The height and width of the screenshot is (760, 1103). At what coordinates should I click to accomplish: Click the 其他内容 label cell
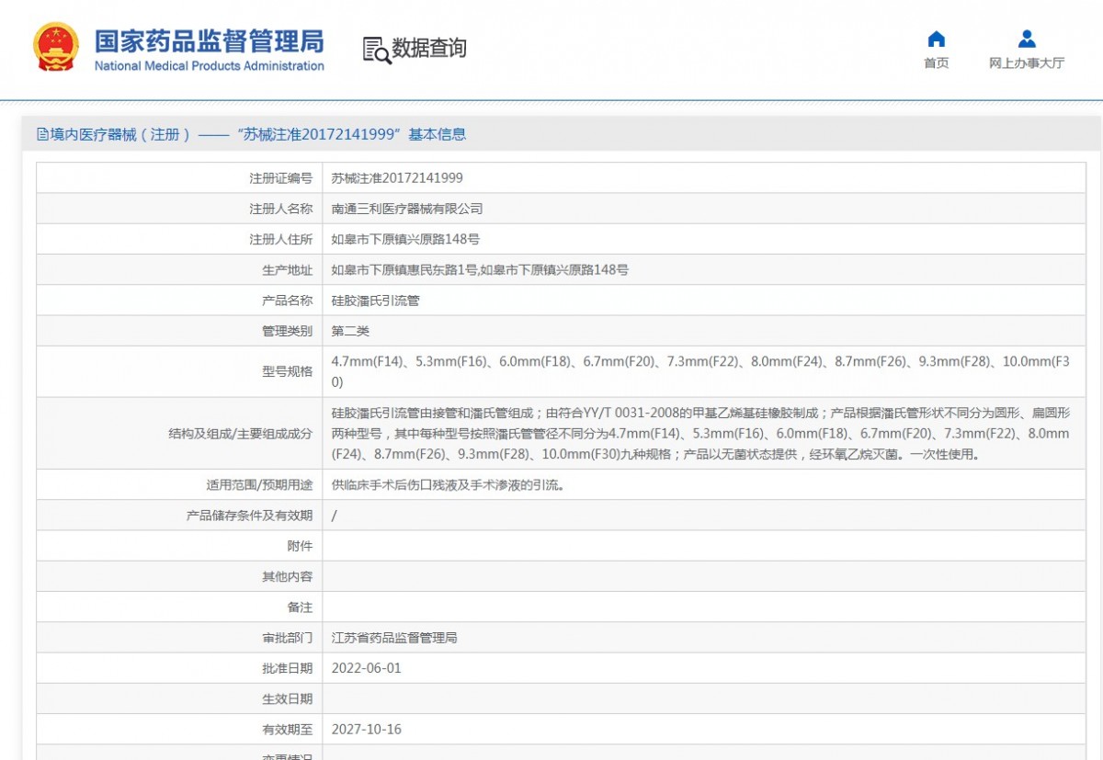pyautogui.click(x=179, y=576)
